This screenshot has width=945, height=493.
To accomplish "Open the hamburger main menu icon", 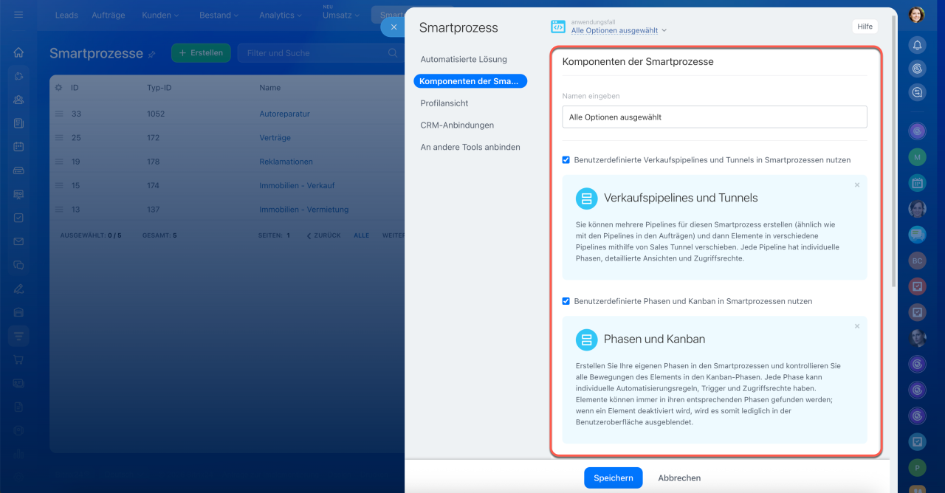I will tap(18, 15).
